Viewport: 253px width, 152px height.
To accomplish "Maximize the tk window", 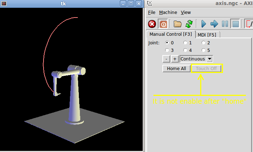I will (x=131, y=4).
